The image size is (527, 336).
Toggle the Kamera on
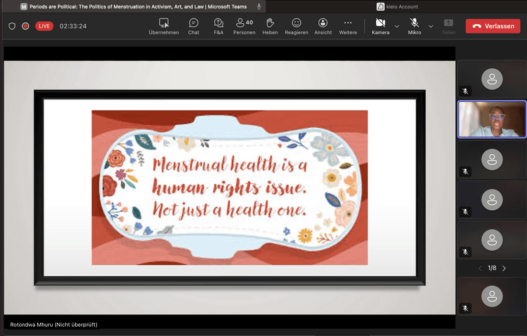coord(380,26)
